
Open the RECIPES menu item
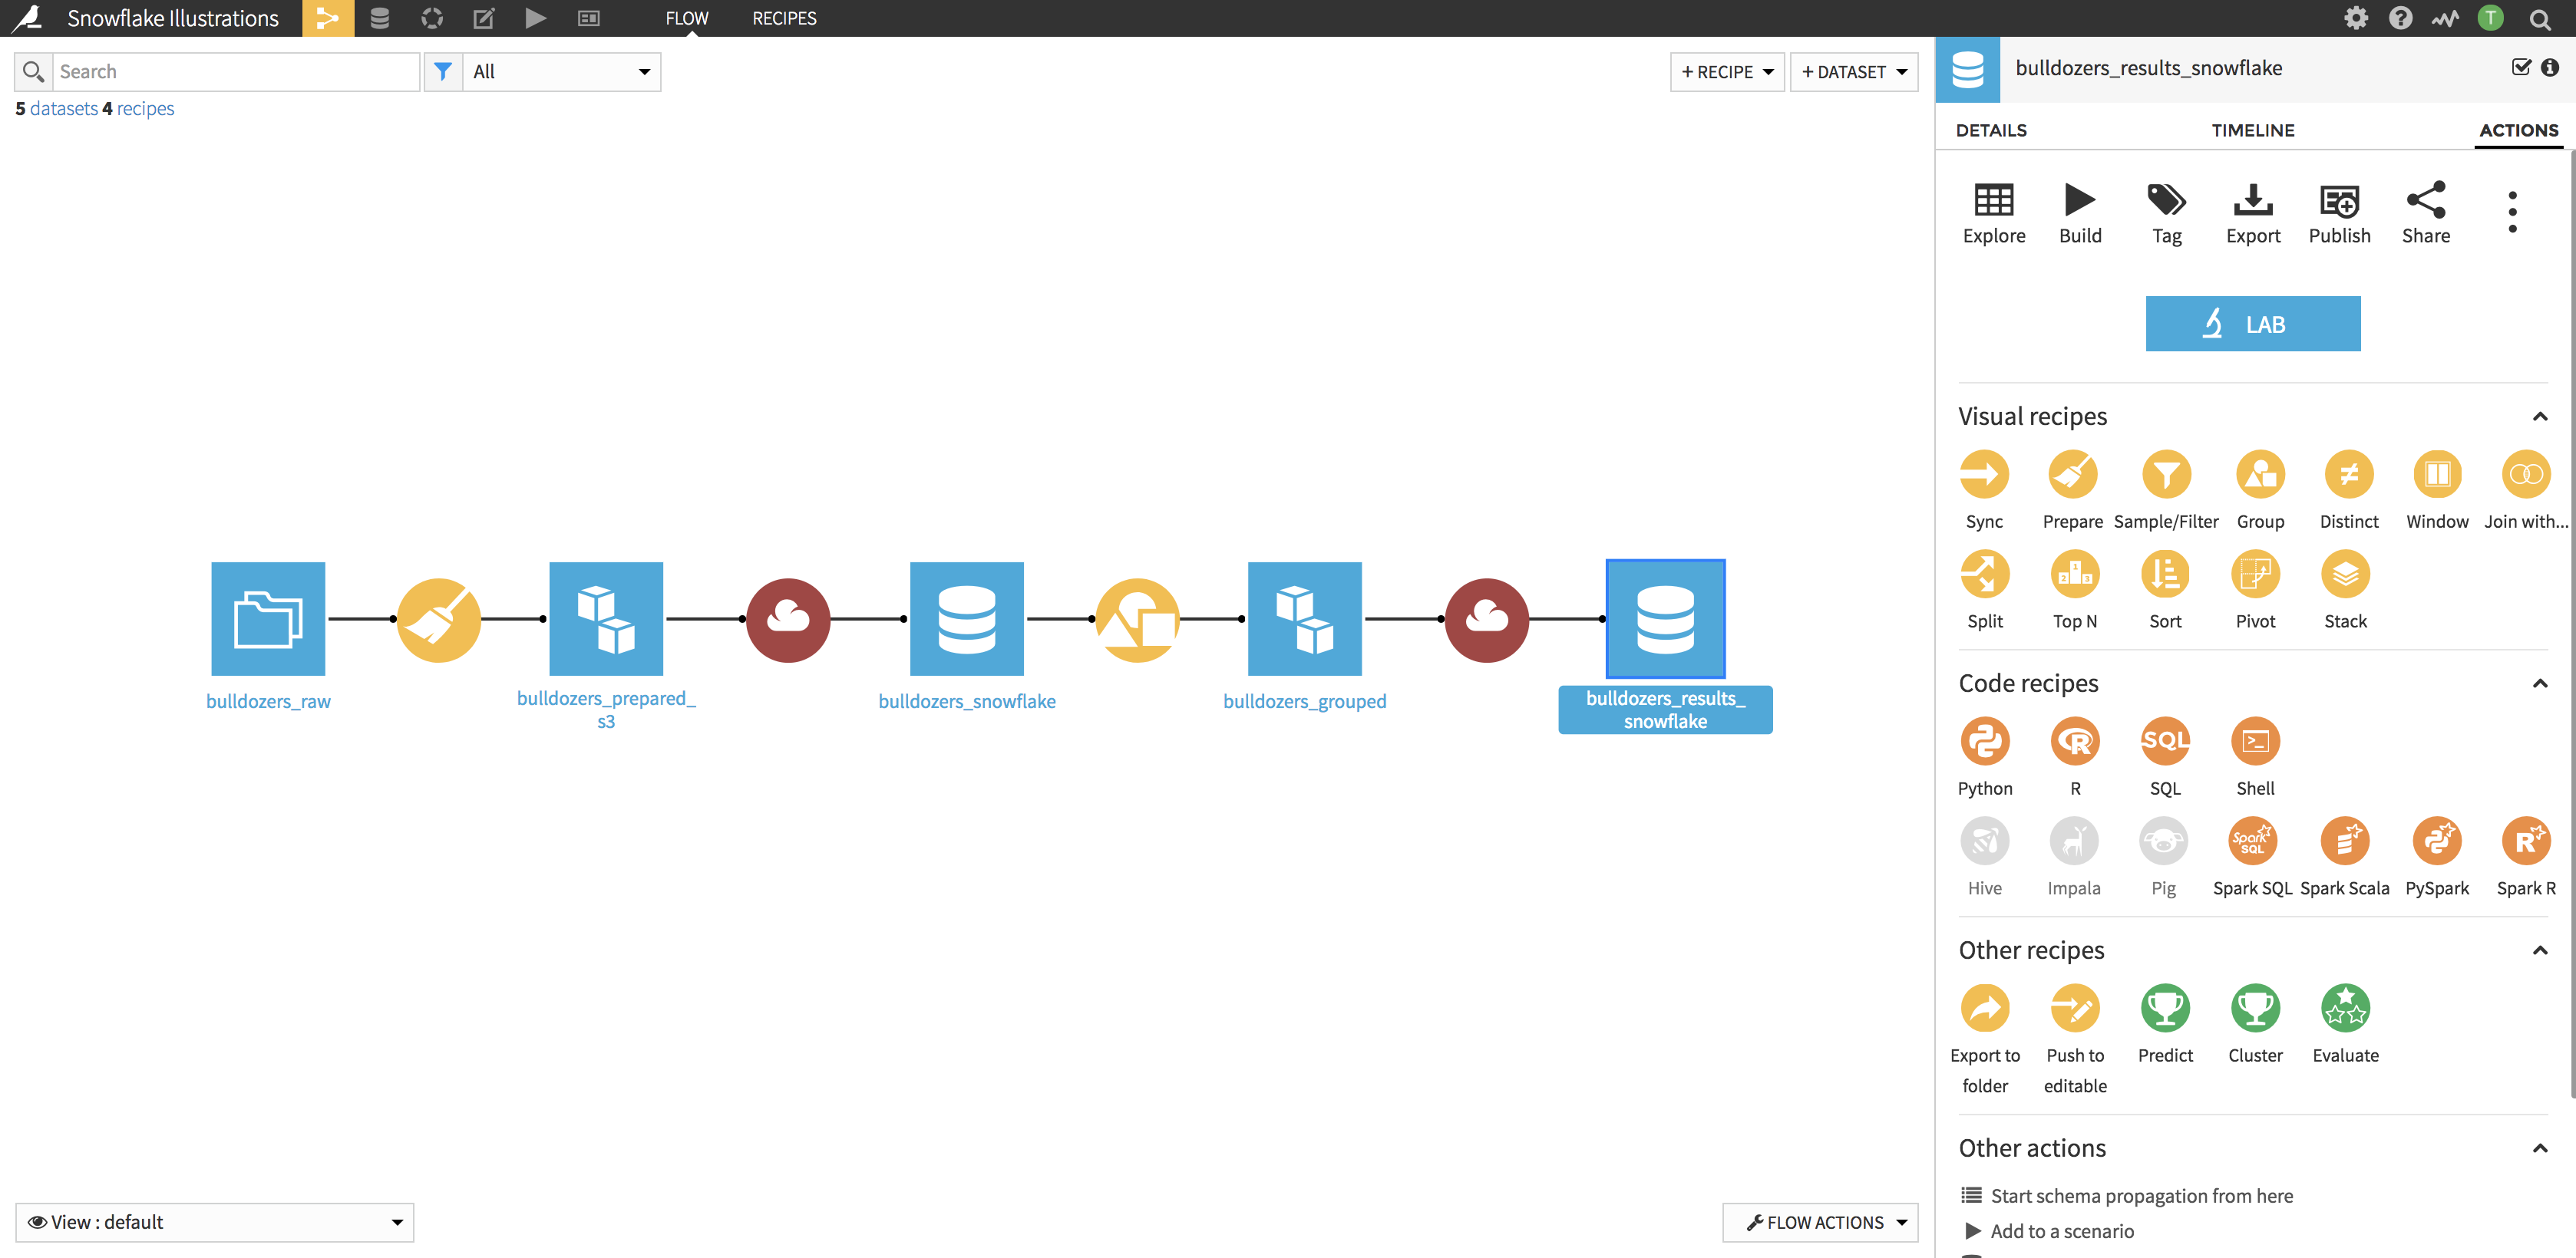click(784, 18)
